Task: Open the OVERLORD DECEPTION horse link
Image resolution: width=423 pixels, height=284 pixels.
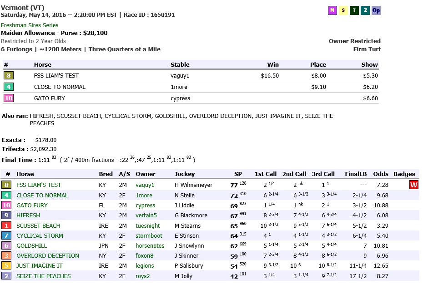Action: [x=48, y=256]
